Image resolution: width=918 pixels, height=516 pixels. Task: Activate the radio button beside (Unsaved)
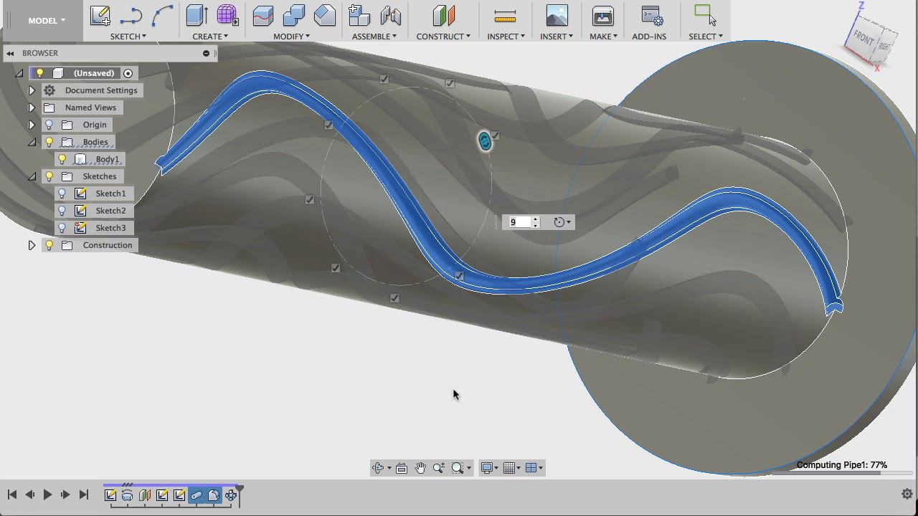[x=128, y=73]
